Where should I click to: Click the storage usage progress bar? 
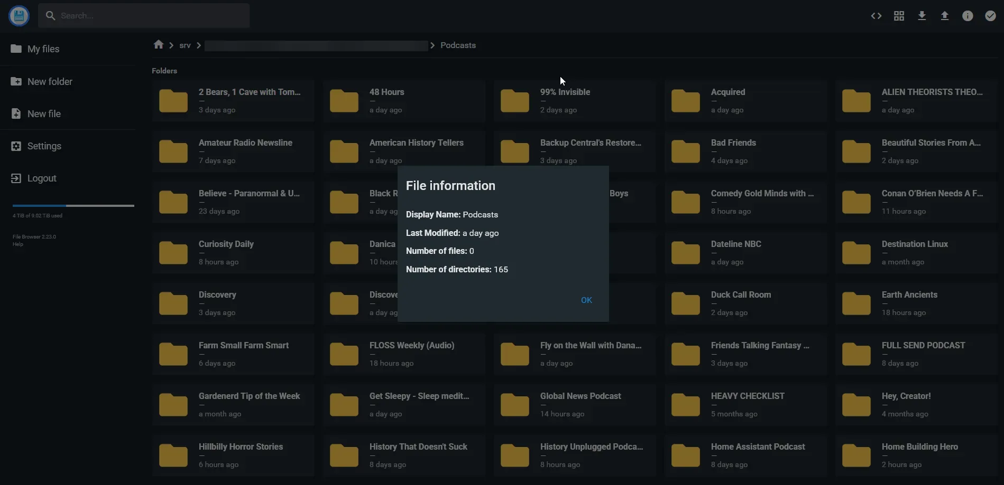coord(73,205)
